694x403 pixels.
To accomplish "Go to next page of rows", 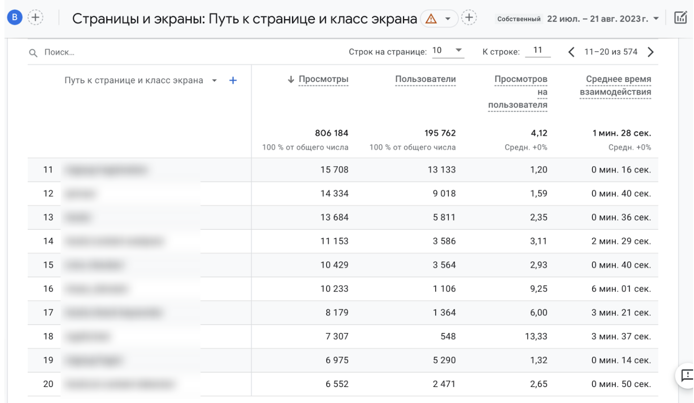I will [x=651, y=52].
